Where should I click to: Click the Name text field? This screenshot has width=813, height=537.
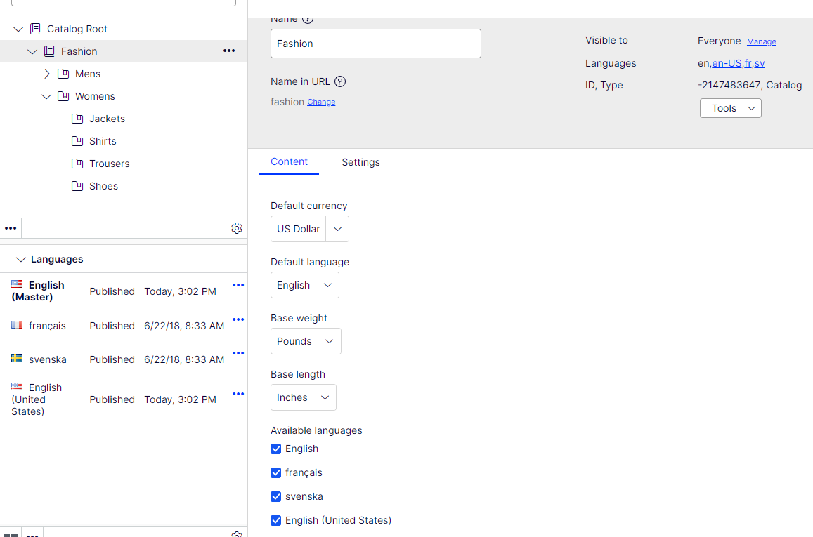coord(375,44)
